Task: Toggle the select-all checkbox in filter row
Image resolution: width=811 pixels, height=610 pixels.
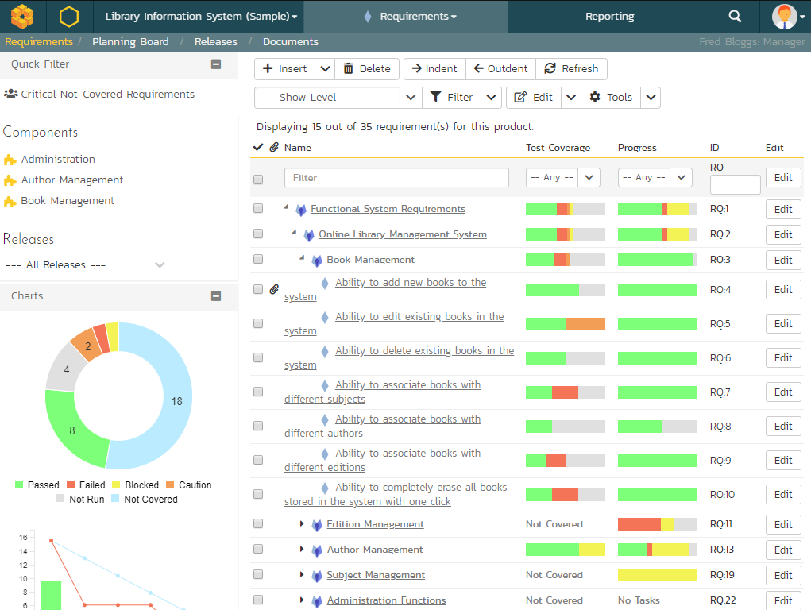Action: (x=258, y=180)
